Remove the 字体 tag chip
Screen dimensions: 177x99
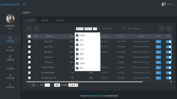90,29
